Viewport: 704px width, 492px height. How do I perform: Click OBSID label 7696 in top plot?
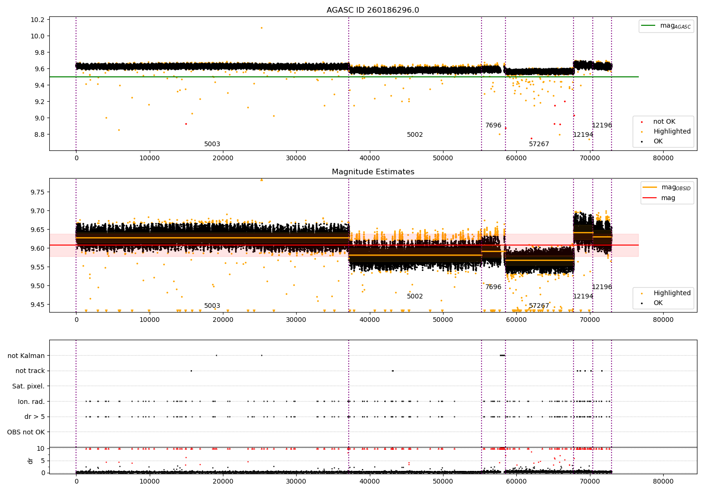point(493,126)
